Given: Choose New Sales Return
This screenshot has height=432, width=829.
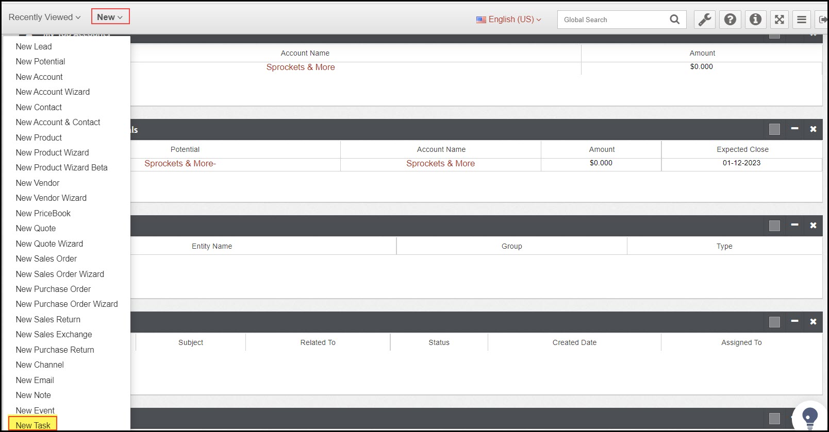Looking at the screenshot, I should click(x=48, y=319).
